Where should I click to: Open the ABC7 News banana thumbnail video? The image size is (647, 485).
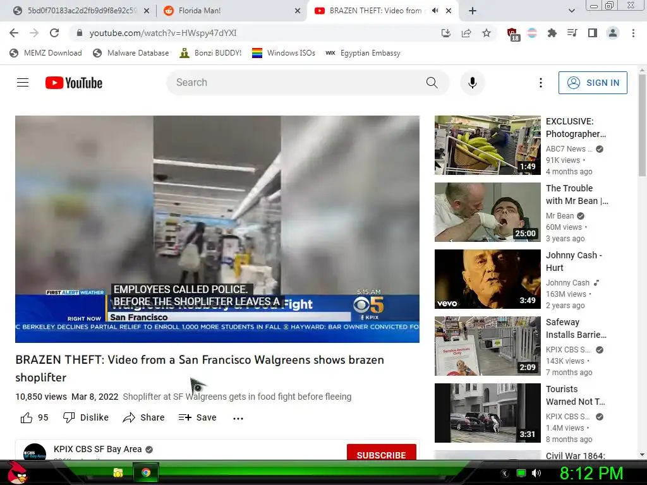(487, 145)
